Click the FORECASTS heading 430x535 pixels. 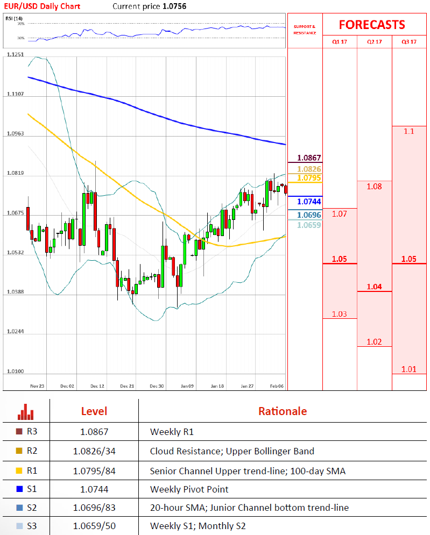point(372,25)
